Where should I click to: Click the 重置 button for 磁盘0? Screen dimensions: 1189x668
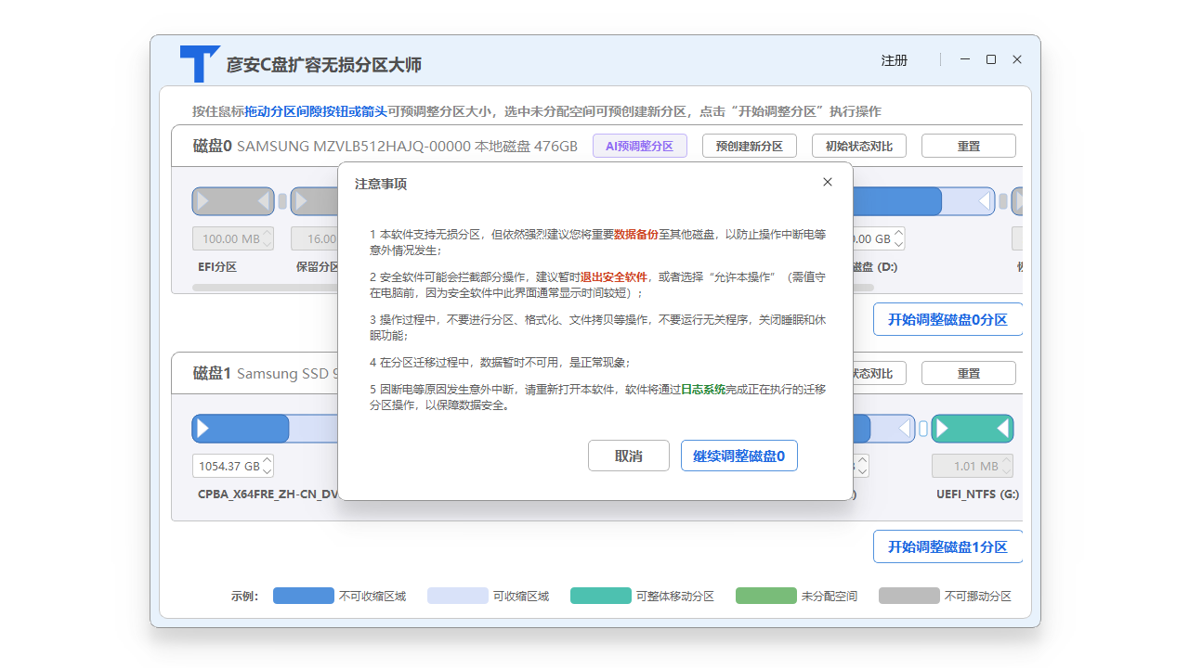tap(969, 146)
